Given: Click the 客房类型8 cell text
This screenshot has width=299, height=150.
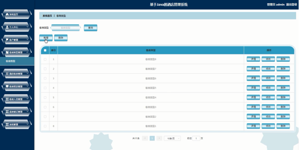Looking at the screenshot, I should click(151, 59).
